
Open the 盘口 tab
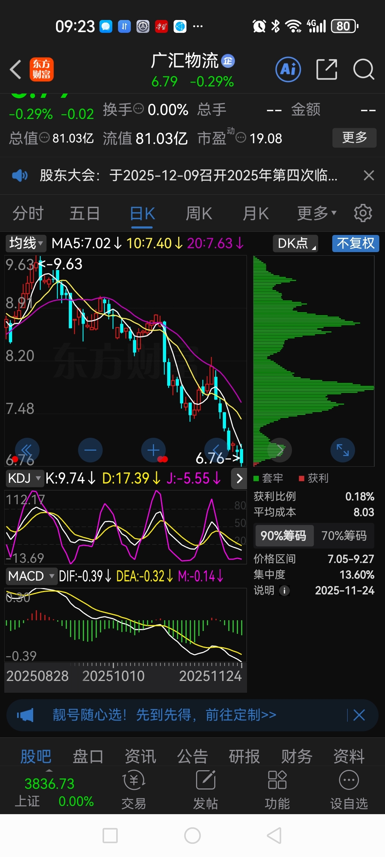click(88, 756)
